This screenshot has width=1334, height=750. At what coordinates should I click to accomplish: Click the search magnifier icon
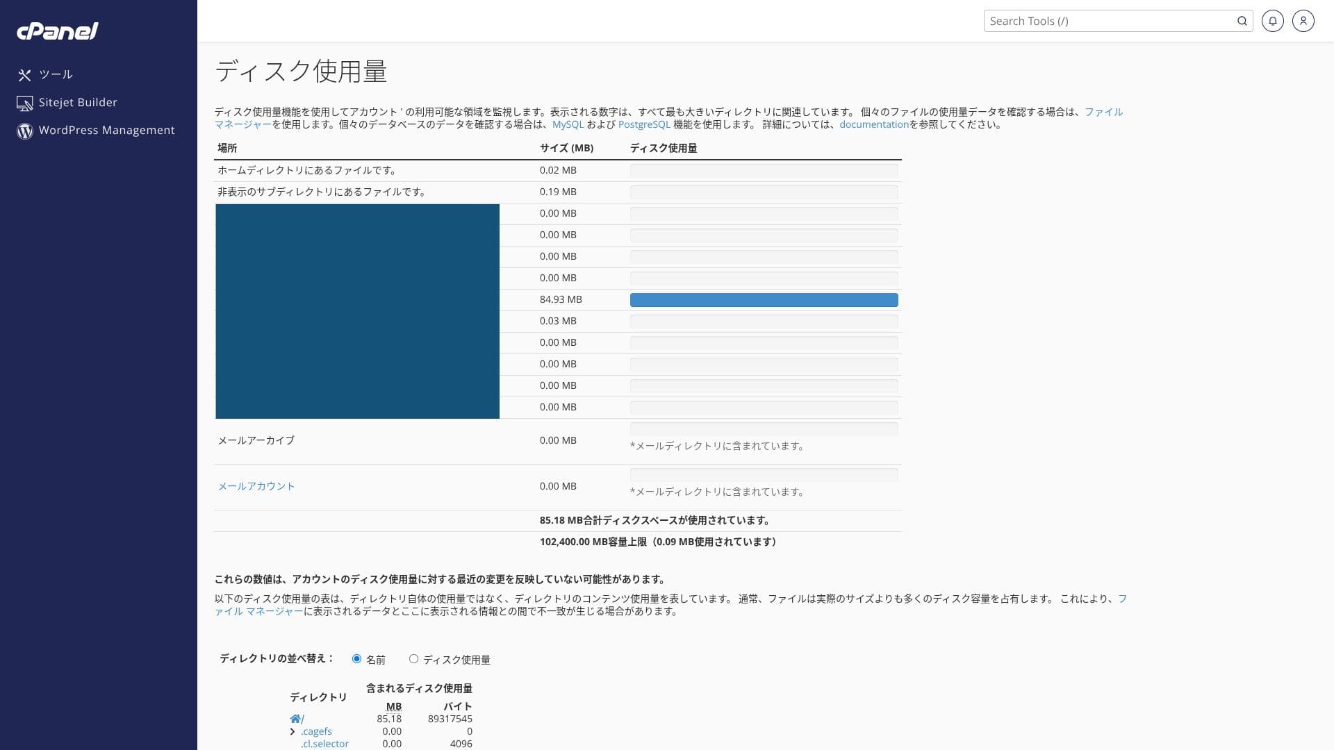pos(1242,21)
